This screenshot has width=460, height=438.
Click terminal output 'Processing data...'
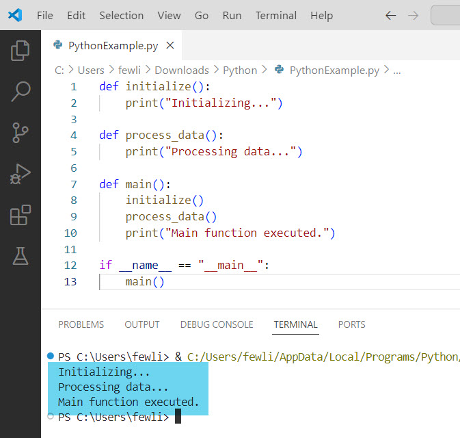pos(113,387)
